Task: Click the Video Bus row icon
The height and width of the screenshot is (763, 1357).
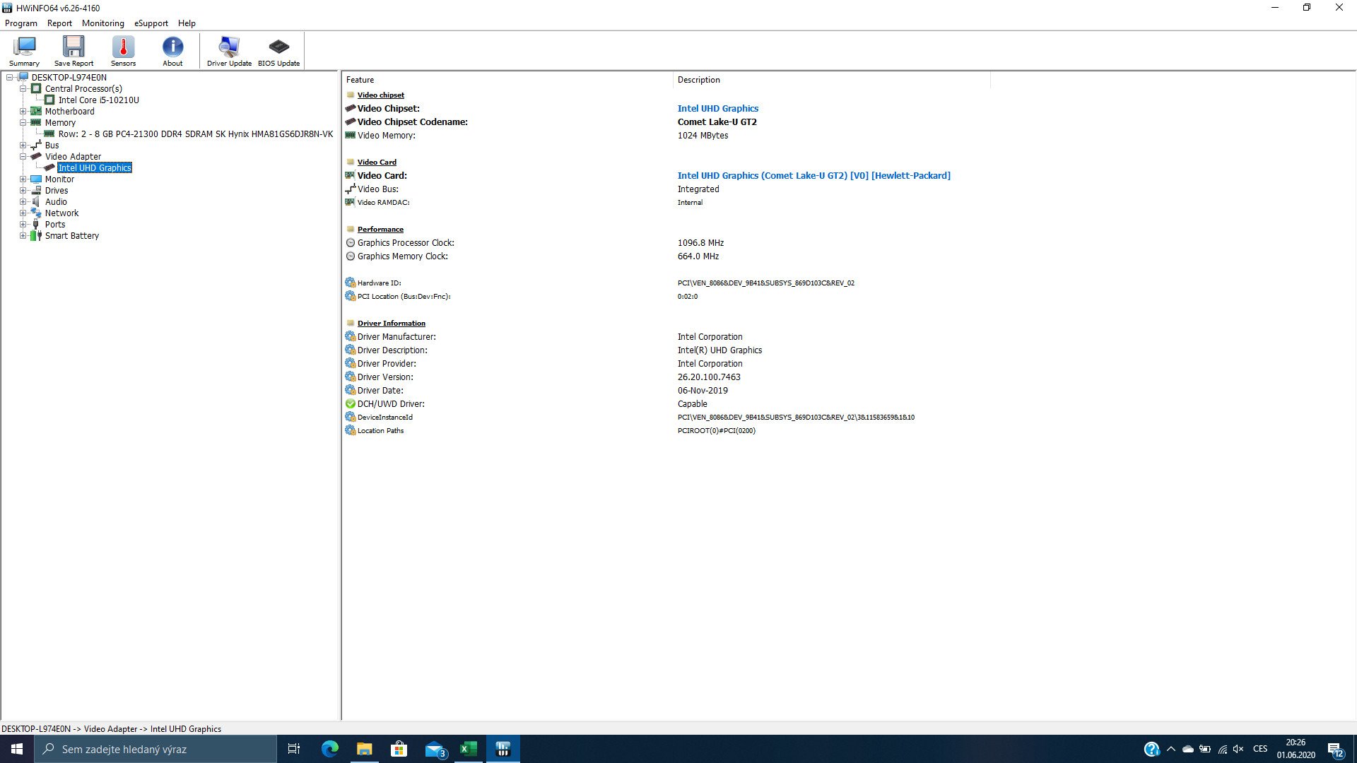Action: click(350, 189)
